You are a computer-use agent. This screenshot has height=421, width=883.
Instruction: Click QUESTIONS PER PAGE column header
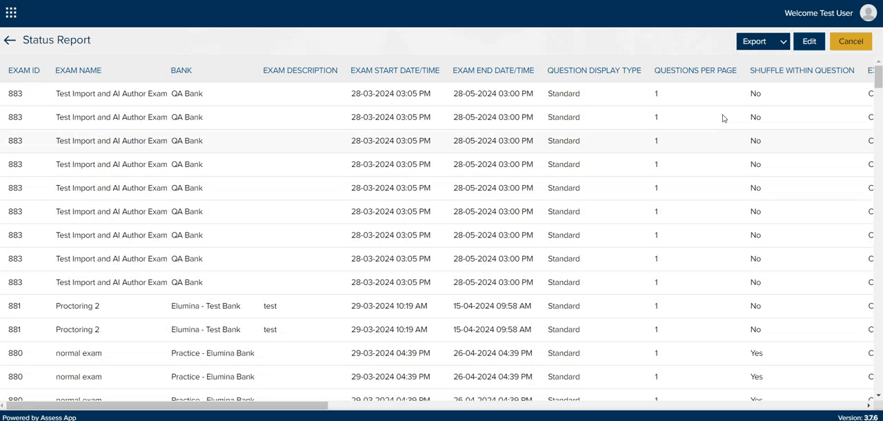pos(695,70)
